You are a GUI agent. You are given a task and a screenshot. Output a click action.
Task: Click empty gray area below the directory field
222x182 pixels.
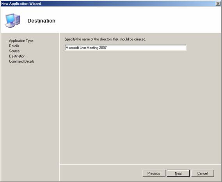[x=140, y=106]
